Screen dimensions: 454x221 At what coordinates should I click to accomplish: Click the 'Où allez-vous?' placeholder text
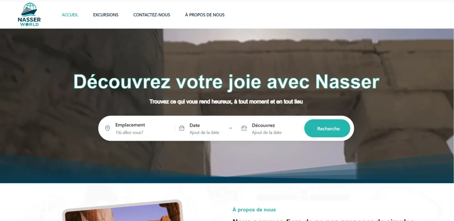(130, 133)
